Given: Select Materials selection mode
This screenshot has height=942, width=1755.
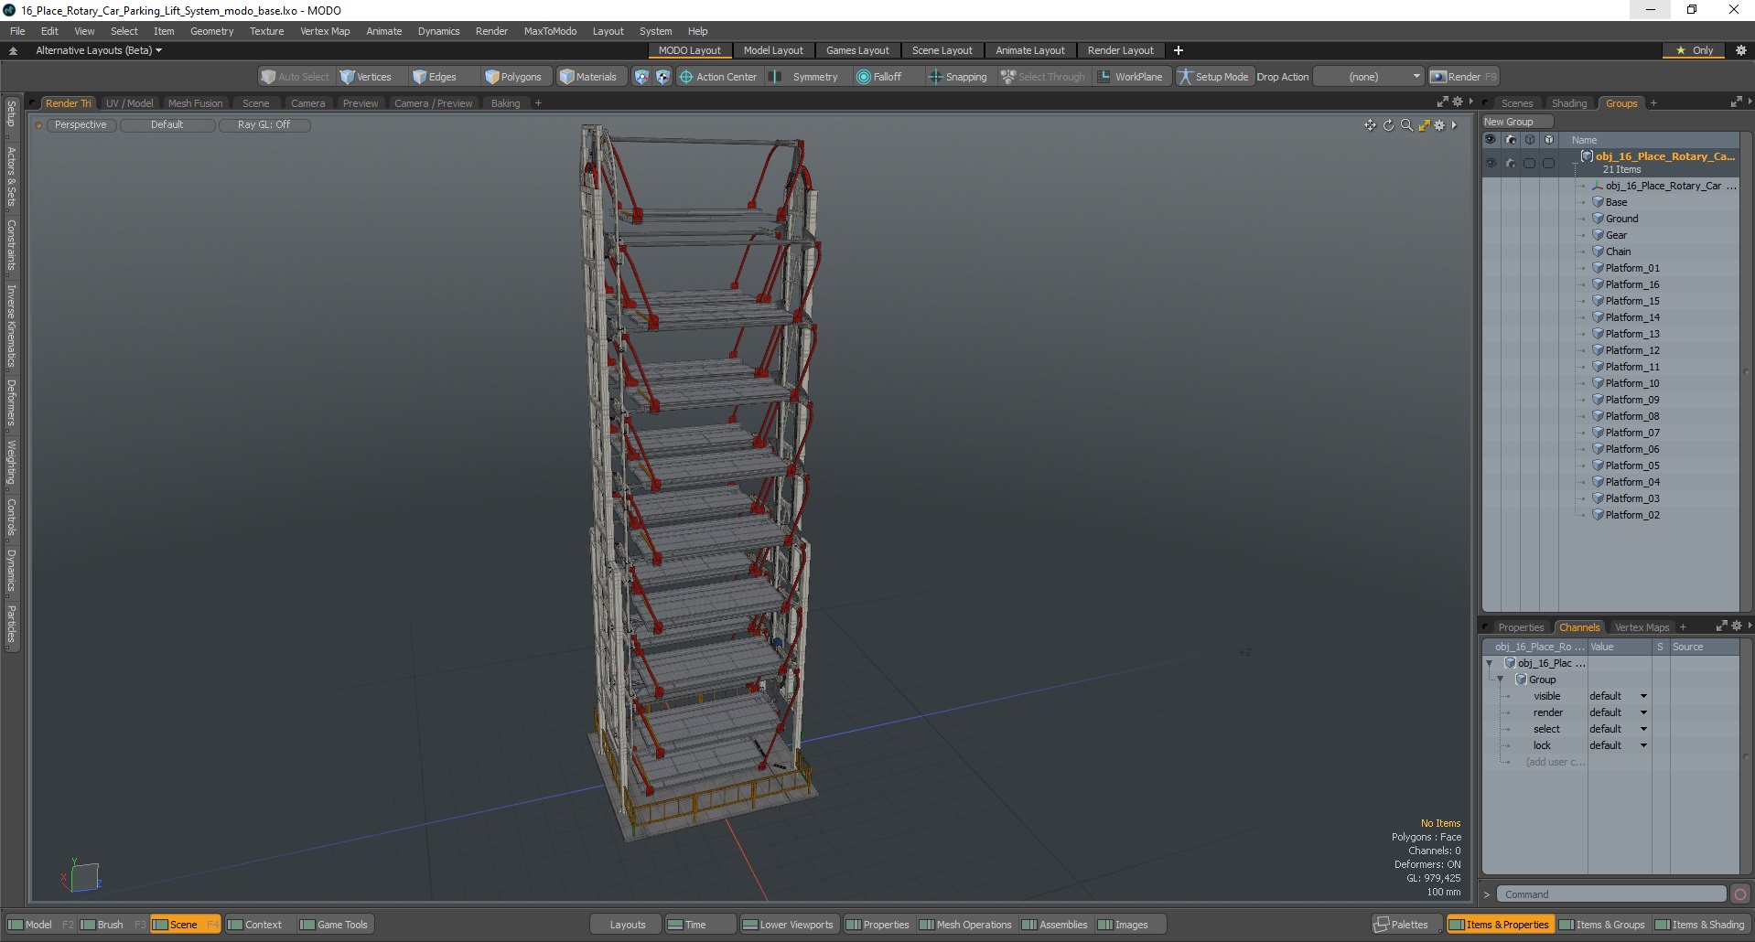Looking at the screenshot, I should pos(588,77).
